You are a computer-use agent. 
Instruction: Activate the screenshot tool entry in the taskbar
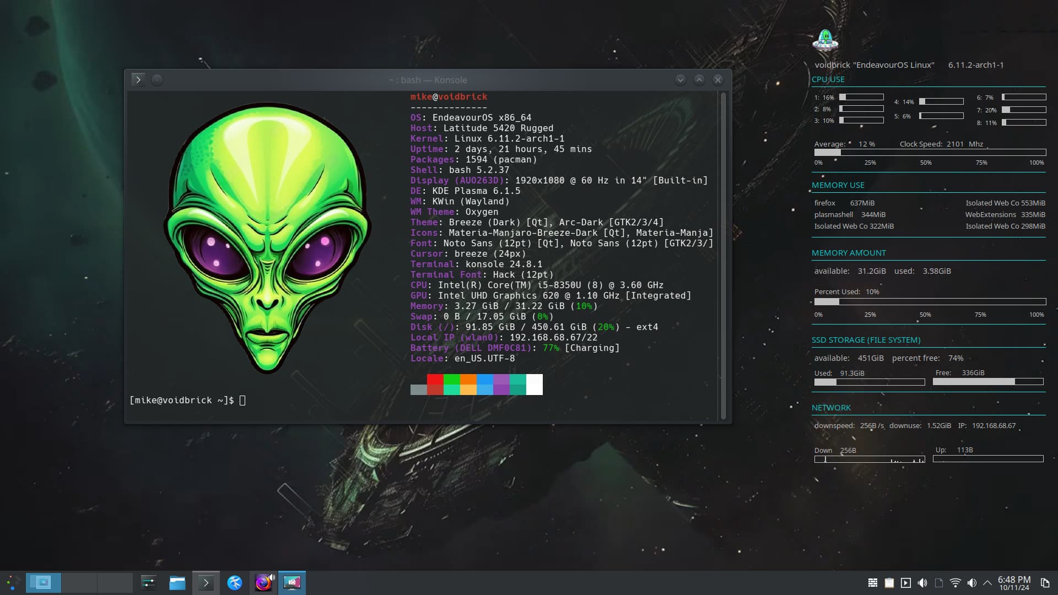292,582
